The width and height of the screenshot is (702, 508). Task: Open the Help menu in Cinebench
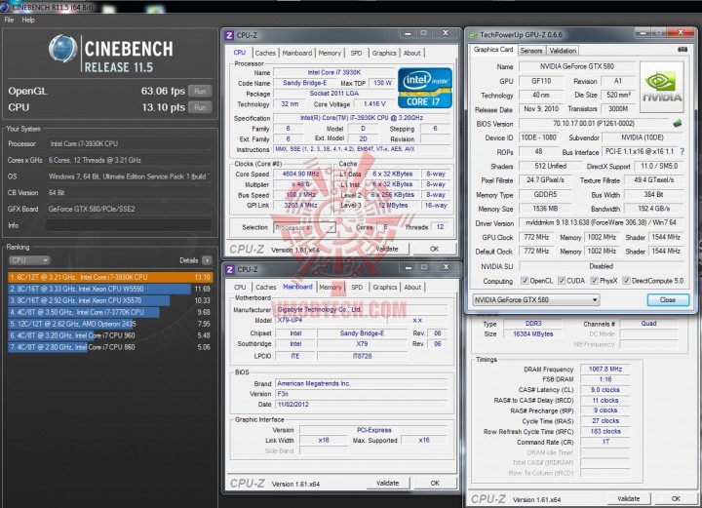pyautogui.click(x=28, y=20)
